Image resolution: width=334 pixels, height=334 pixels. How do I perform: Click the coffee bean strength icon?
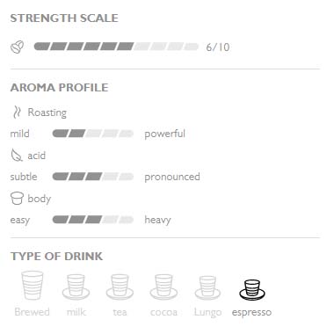click(18, 47)
